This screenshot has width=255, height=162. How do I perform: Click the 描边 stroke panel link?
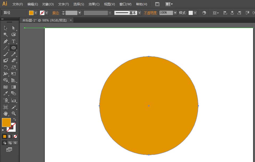coord(56,13)
